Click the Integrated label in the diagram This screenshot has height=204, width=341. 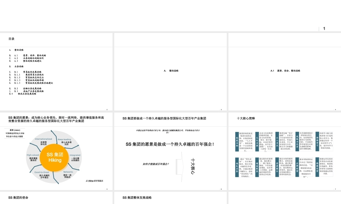pos(75,155)
